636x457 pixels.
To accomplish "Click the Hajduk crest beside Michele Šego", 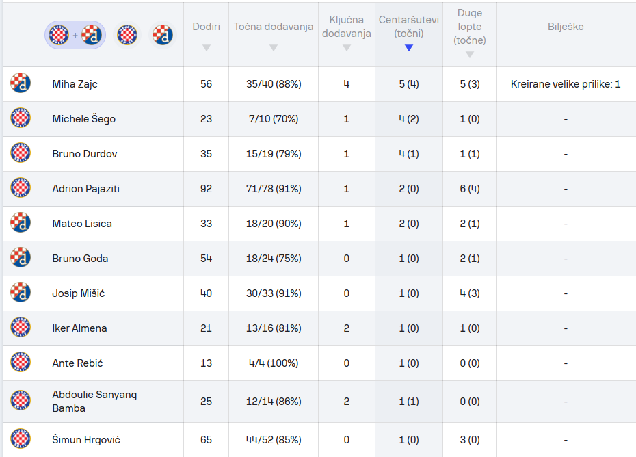I will [x=21, y=118].
